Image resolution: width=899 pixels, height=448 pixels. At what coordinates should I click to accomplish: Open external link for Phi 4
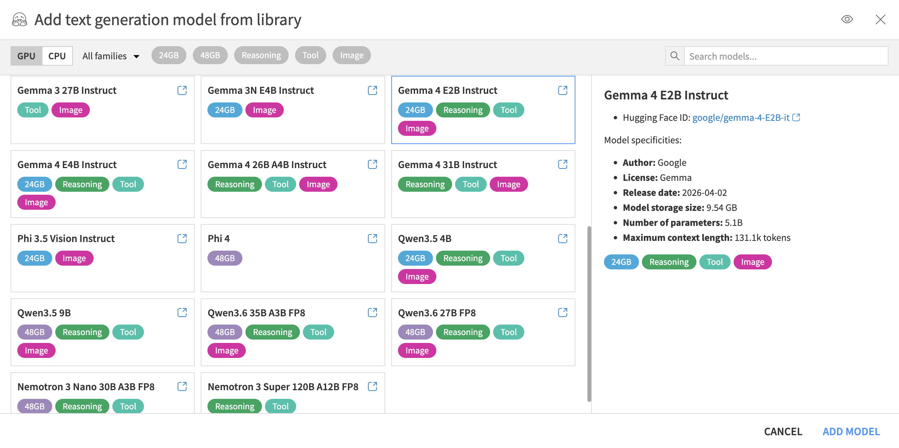[x=372, y=239]
